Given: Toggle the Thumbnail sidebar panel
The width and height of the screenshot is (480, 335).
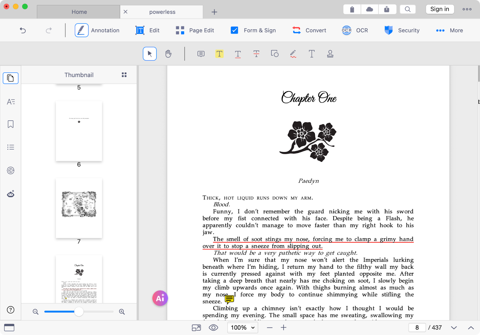Looking at the screenshot, I should click(x=10, y=78).
